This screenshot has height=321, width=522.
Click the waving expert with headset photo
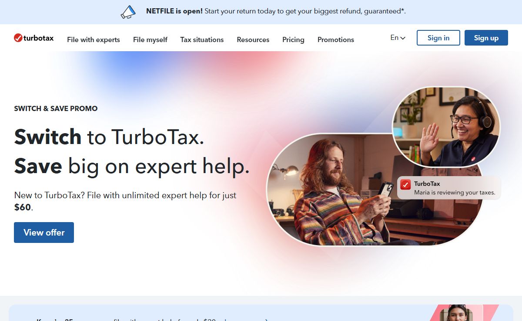pos(446,128)
